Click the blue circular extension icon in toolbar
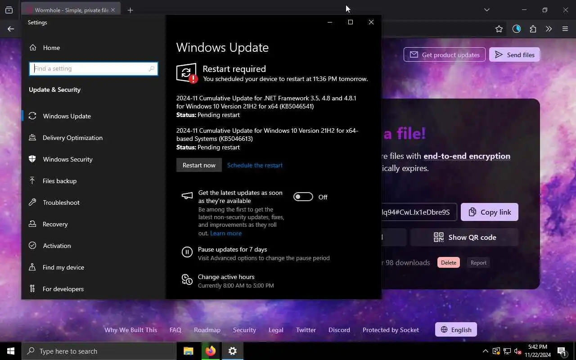Image resolution: width=576 pixels, height=360 pixels. 517,29
